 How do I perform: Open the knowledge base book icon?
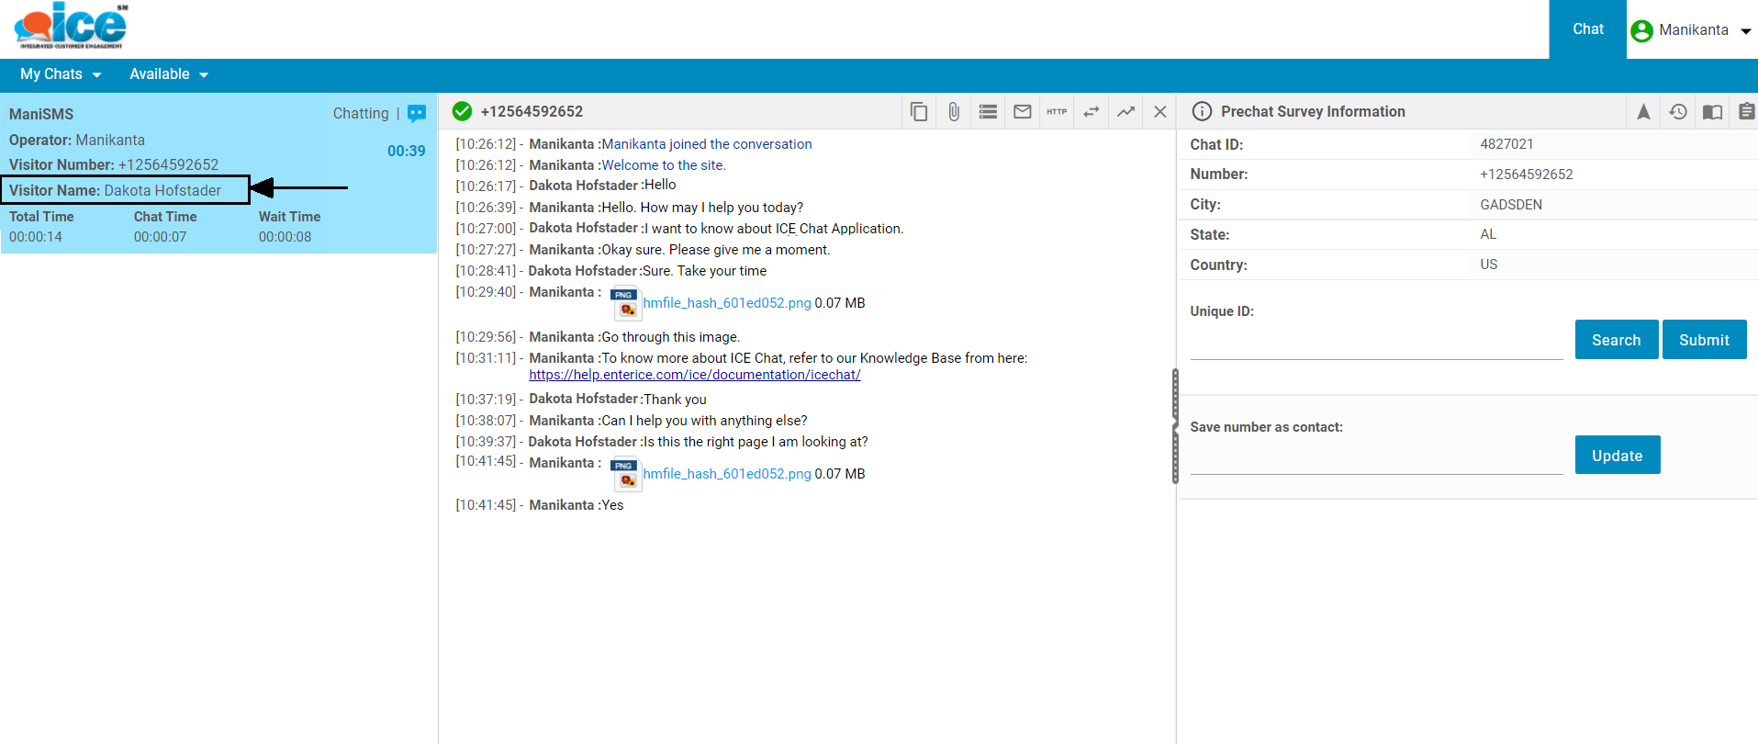coord(1712,112)
